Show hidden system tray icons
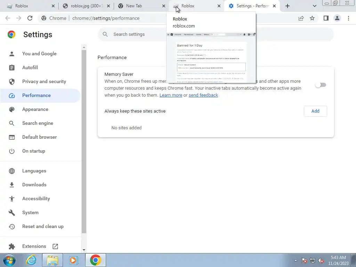The image size is (356, 267). (x=296, y=260)
